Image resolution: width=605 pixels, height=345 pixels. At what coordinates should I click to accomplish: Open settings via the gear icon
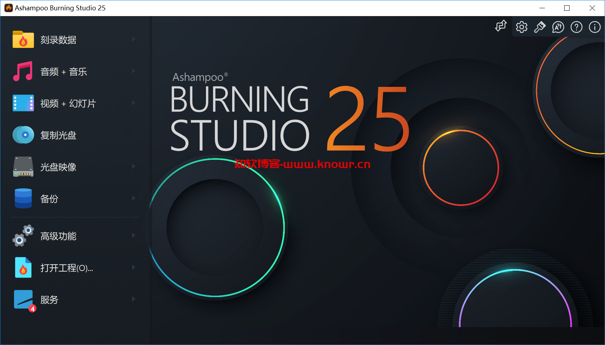click(522, 27)
